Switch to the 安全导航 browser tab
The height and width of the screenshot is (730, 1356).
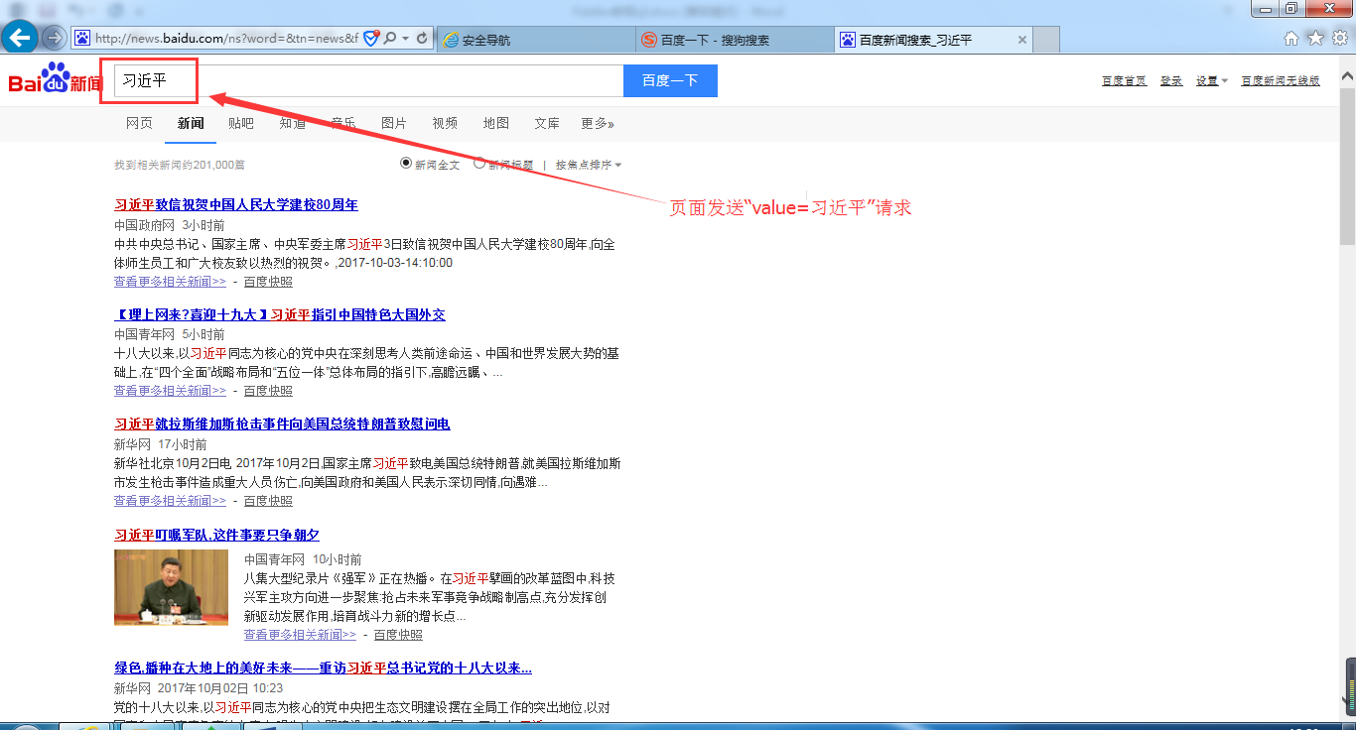535,40
